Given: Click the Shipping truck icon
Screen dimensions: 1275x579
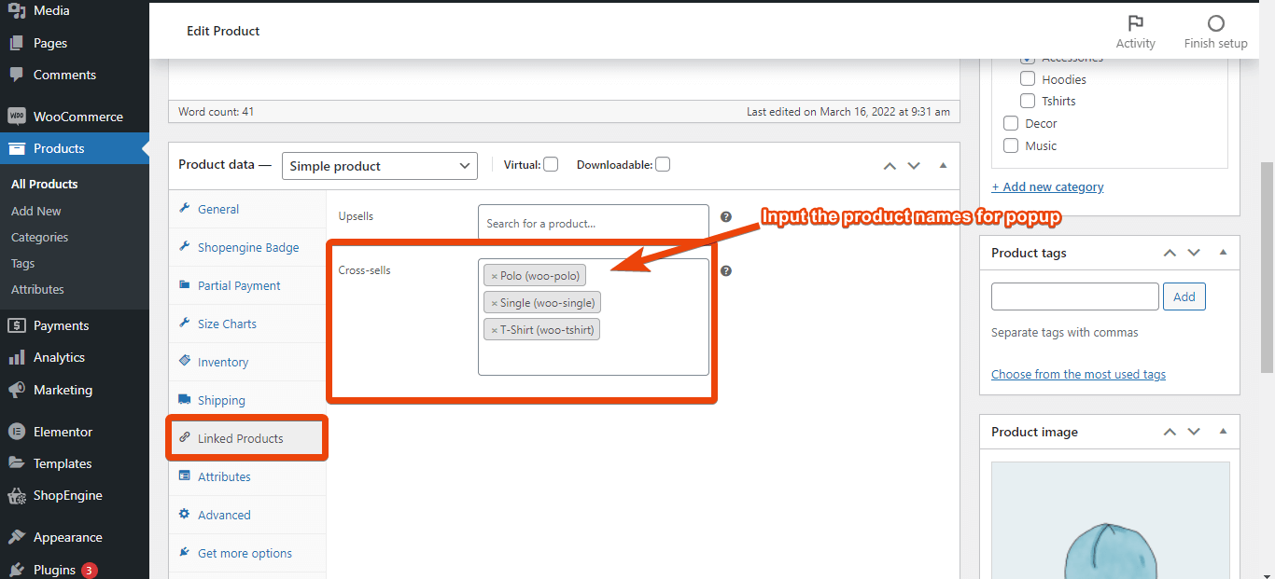Looking at the screenshot, I should pyautogui.click(x=184, y=400).
